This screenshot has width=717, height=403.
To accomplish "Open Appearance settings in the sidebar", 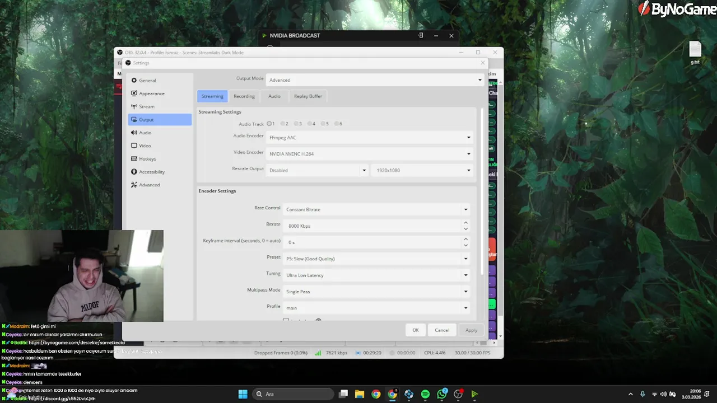I will 160,93.
